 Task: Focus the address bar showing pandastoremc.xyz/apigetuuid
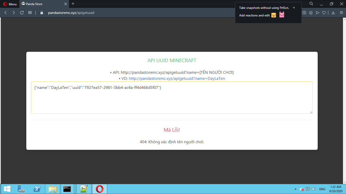coord(71,13)
